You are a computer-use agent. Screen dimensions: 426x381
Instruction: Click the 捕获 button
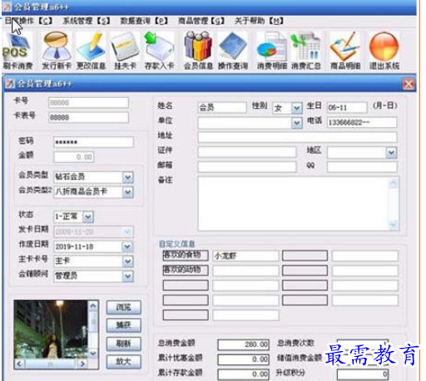pos(124,325)
